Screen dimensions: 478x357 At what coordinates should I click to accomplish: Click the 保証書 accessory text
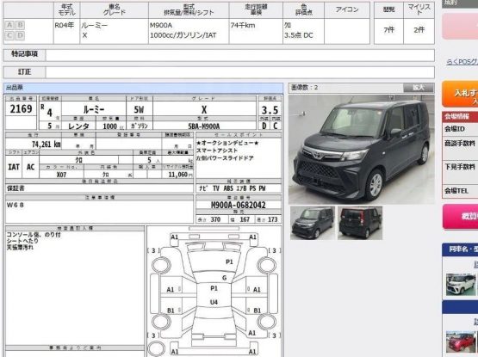click(16, 188)
